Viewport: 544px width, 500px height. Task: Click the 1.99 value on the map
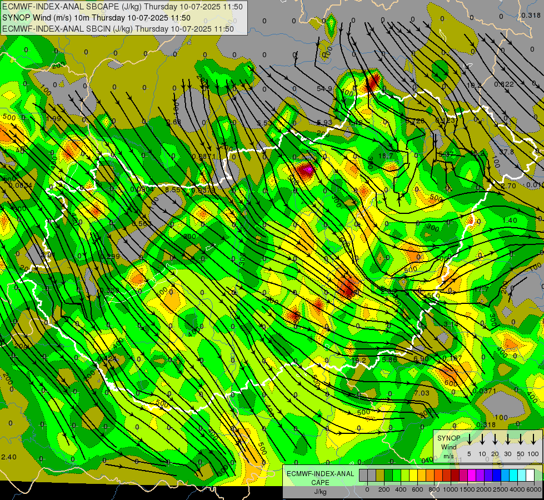(53, 119)
